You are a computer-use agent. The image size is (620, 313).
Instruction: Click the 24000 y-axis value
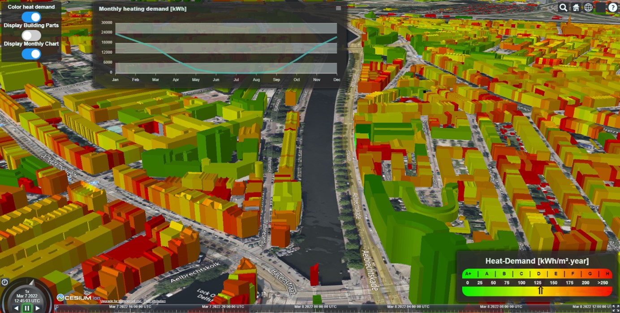tap(107, 32)
